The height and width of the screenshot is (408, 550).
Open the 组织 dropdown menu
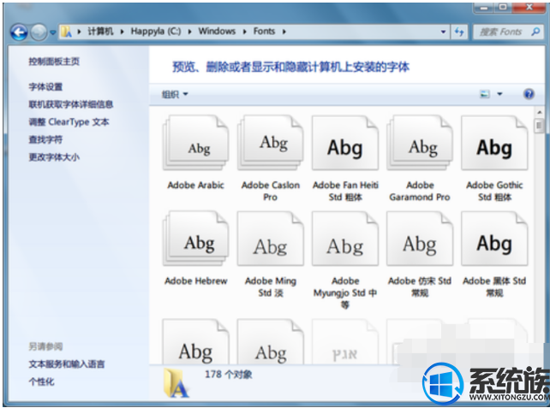(174, 94)
